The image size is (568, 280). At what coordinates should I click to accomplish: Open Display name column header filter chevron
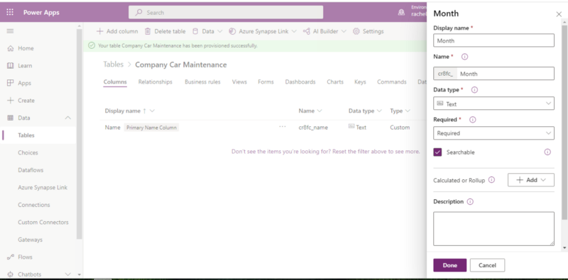152,111
